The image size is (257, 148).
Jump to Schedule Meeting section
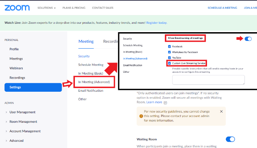pos(91,65)
